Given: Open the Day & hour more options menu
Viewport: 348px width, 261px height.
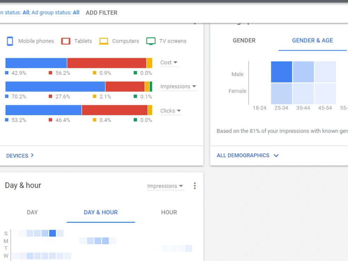Looking at the screenshot, I should (195, 186).
